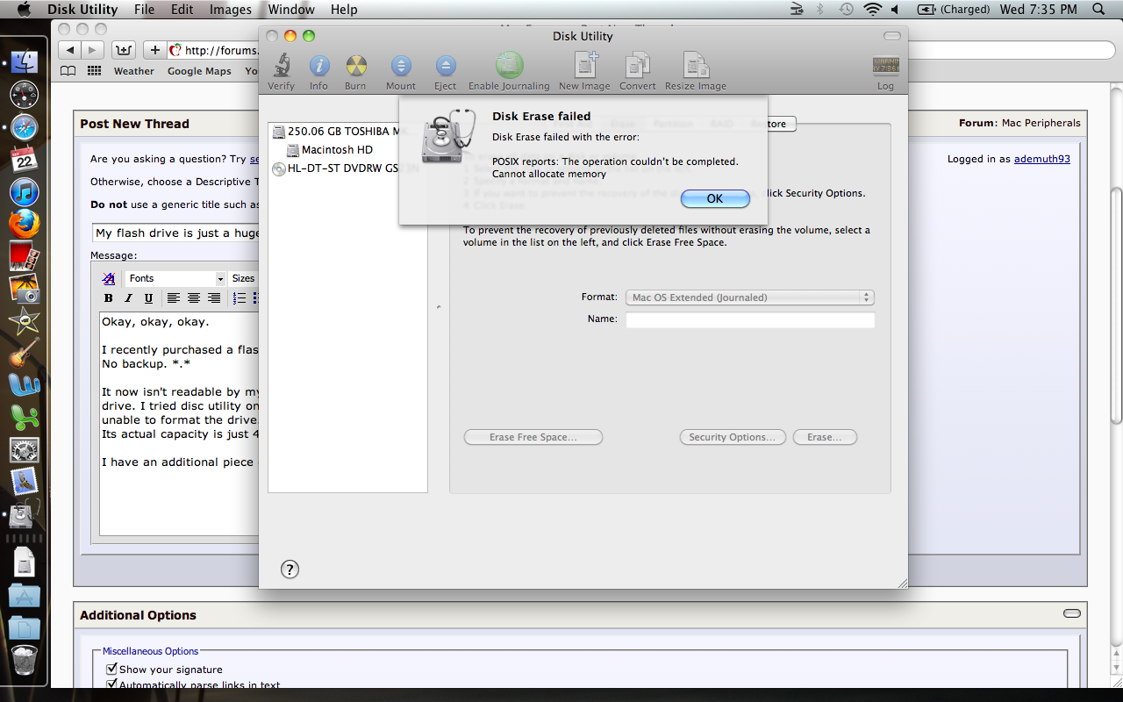Click the Security Options button
The width and height of the screenshot is (1123, 702).
click(x=733, y=437)
